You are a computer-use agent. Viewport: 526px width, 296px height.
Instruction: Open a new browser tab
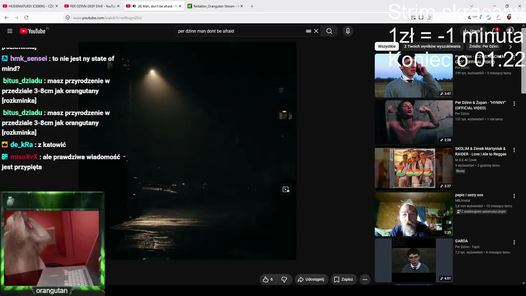(x=252, y=6)
